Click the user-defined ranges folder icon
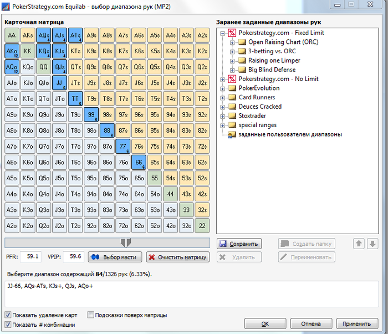 click(x=232, y=134)
